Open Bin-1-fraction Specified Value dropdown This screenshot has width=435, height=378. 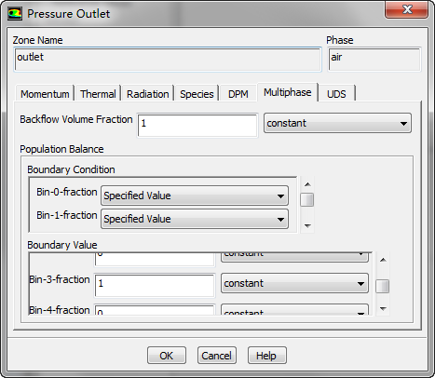pos(195,219)
